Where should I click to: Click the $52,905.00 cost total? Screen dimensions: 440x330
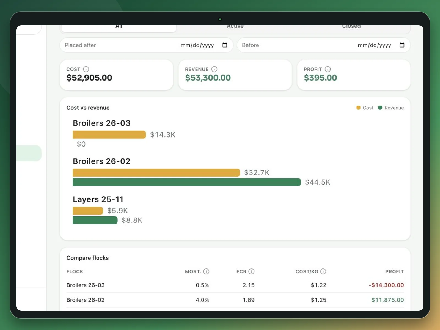tap(89, 78)
